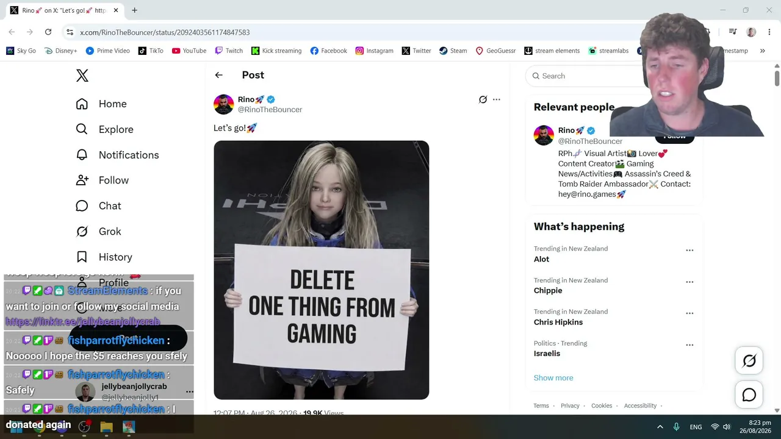This screenshot has height=439, width=781.
Task: Open jellybeanjollycrab account options menu
Action: (x=190, y=391)
